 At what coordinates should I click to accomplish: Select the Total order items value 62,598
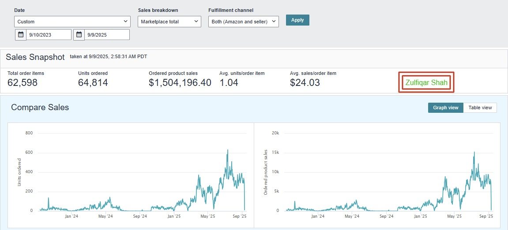[x=23, y=82]
